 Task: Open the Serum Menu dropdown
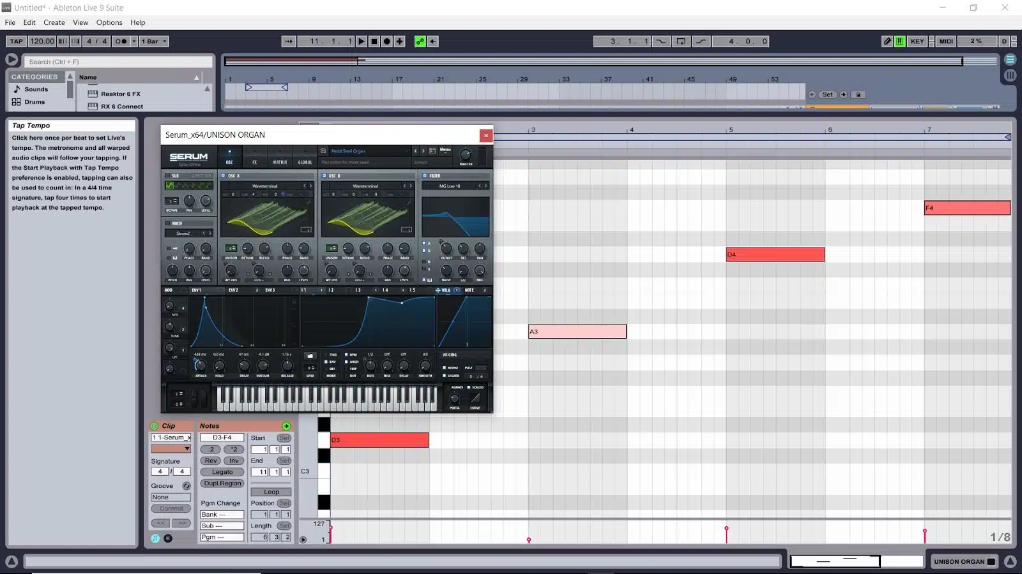pyautogui.click(x=445, y=151)
